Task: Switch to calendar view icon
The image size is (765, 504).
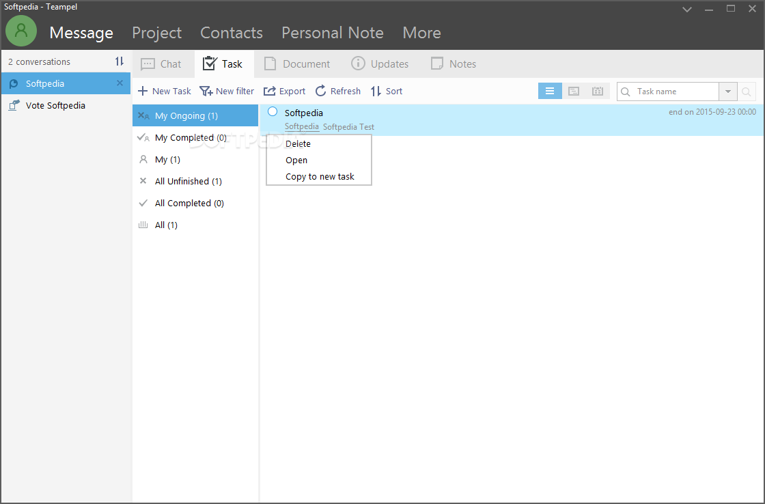Action: click(x=598, y=92)
